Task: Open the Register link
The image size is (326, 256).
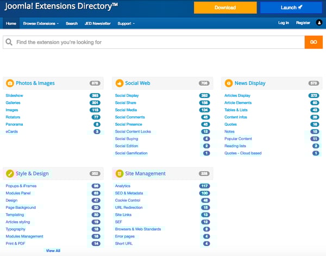Action: (303, 23)
